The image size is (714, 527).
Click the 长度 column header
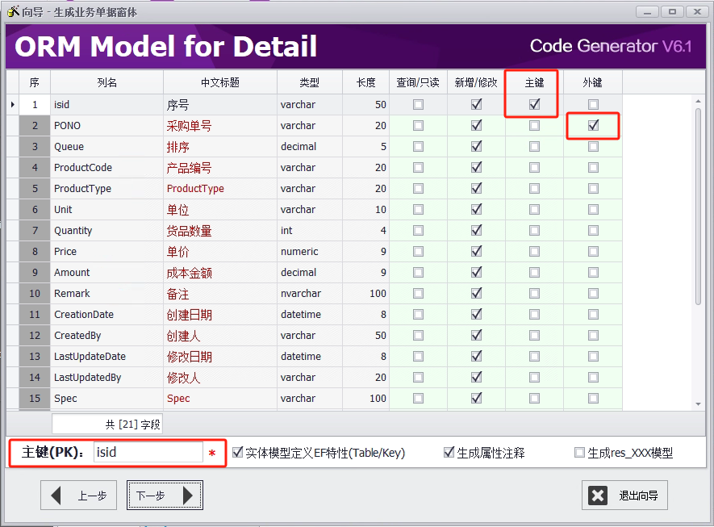(x=365, y=82)
